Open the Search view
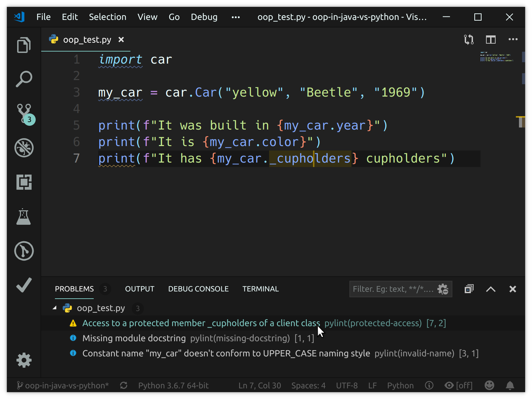The width and height of the screenshot is (532, 399). [24, 79]
